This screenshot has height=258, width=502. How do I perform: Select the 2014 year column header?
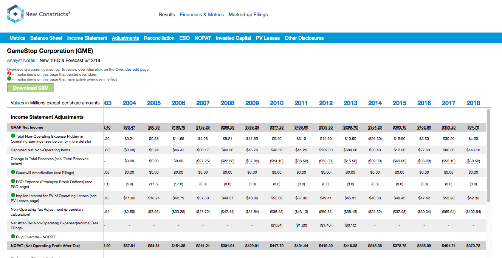coord(375,103)
